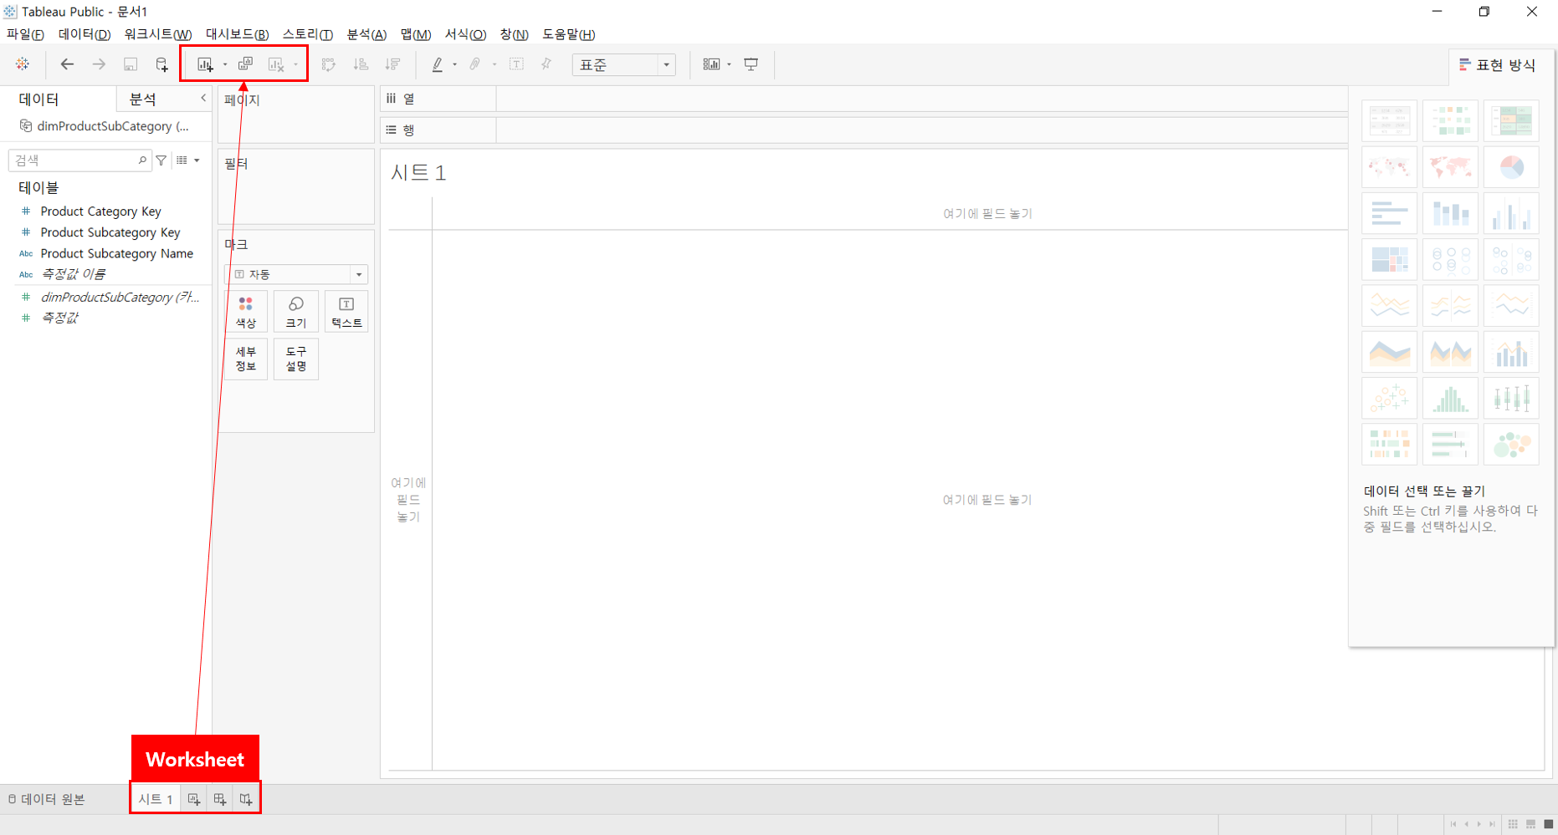The height and width of the screenshot is (835, 1558).
Task: Collapse the data pane with chevron
Action: click(202, 99)
